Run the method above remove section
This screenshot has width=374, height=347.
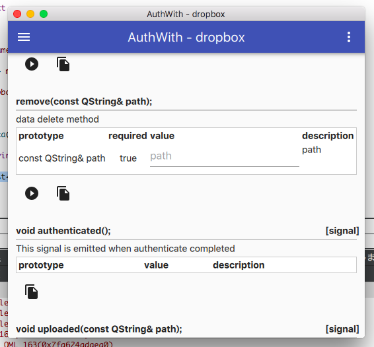32,64
